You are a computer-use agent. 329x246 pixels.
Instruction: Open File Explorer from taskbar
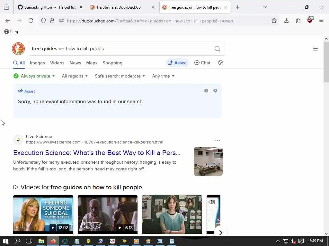[x=41, y=241]
